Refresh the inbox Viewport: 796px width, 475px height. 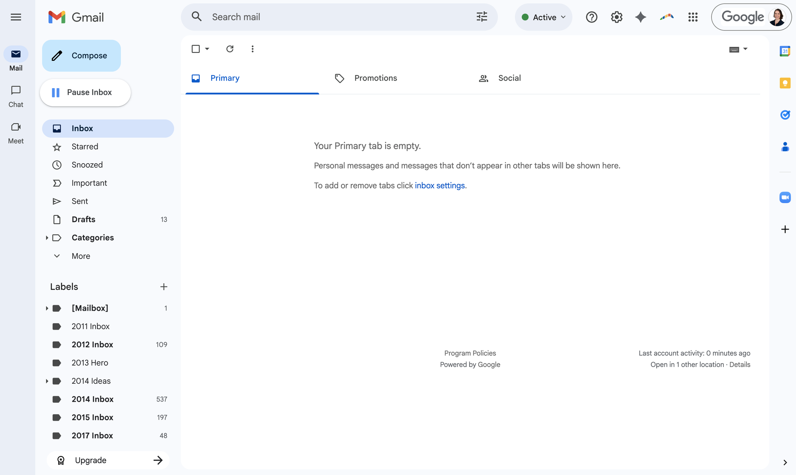(x=230, y=49)
